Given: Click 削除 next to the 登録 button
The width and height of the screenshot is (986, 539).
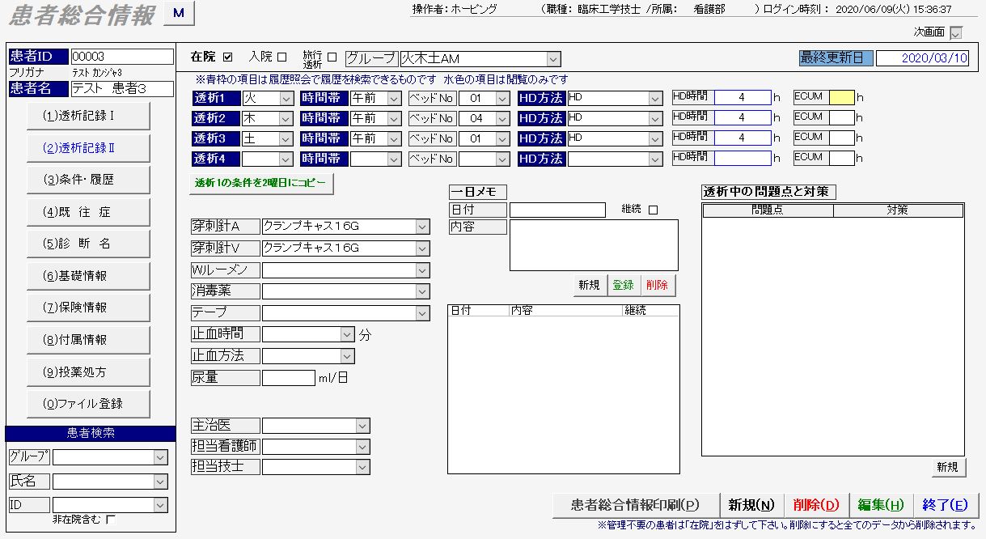Looking at the screenshot, I should click(658, 285).
